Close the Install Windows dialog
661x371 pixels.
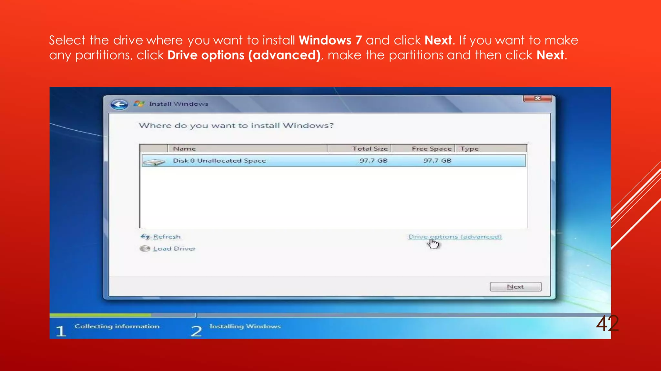pyautogui.click(x=537, y=98)
